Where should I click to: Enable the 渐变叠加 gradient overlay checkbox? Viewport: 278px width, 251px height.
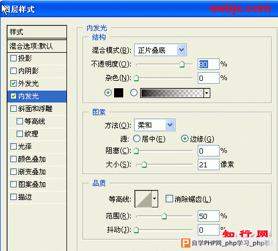pos(13,172)
